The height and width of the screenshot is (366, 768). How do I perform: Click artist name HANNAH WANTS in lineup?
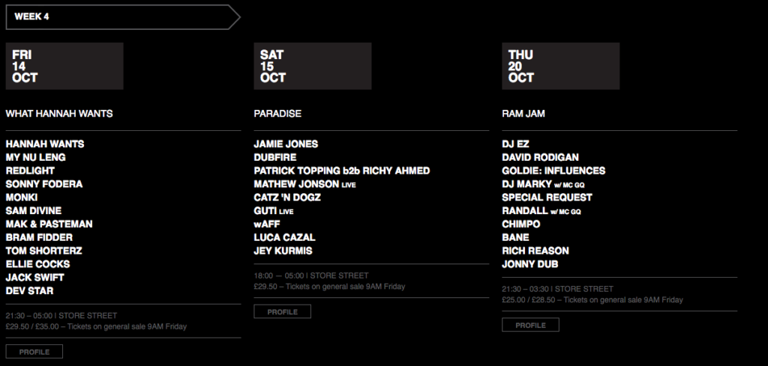tap(45, 144)
